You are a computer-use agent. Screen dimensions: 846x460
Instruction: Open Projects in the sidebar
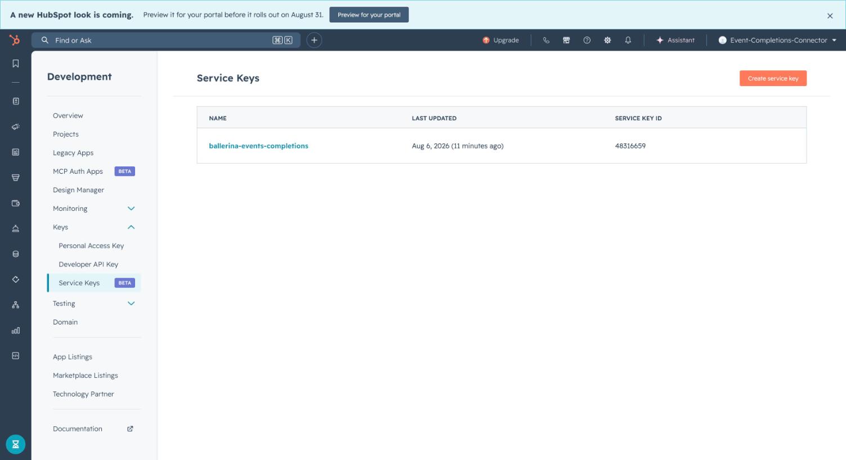click(66, 134)
